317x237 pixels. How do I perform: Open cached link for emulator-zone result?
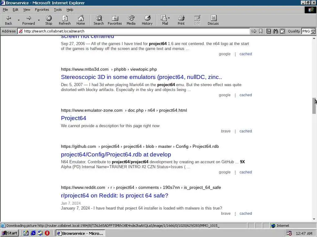click(x=245, y=131)
